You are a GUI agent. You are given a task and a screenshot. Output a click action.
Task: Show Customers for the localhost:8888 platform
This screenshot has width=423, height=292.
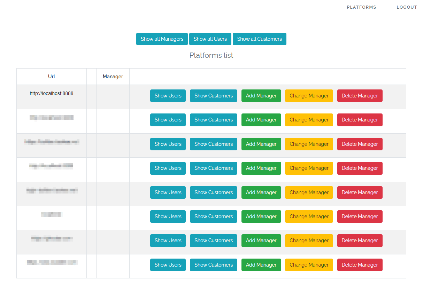coord(213,95)
